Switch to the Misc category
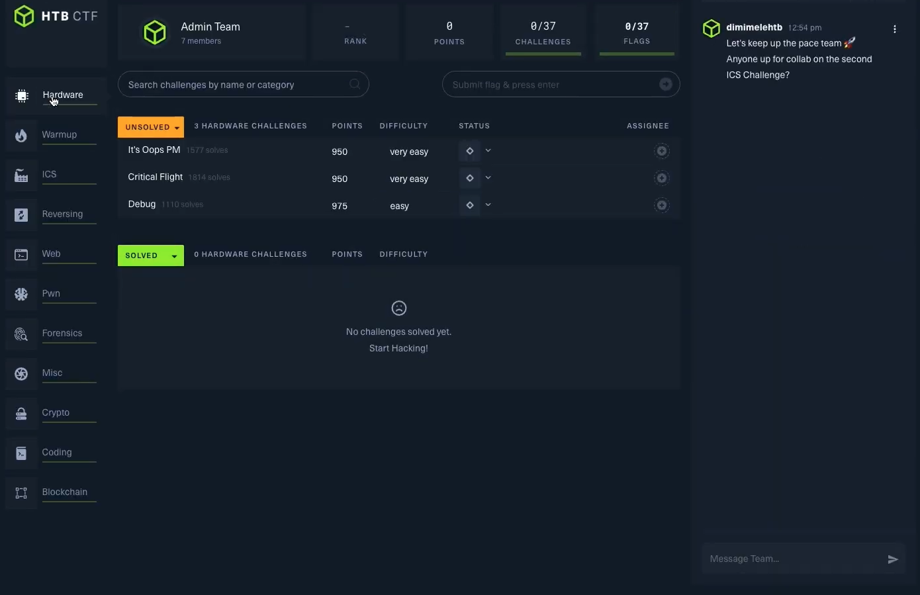Viewport: 920px width, 595px height. click(56, 374)
